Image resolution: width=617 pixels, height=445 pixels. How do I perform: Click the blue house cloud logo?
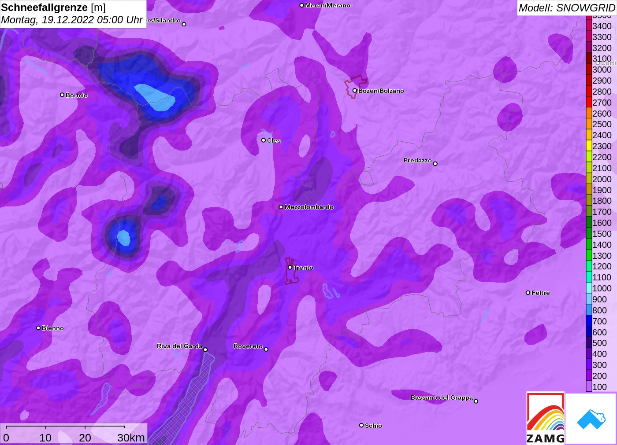(x=591, y=419)
